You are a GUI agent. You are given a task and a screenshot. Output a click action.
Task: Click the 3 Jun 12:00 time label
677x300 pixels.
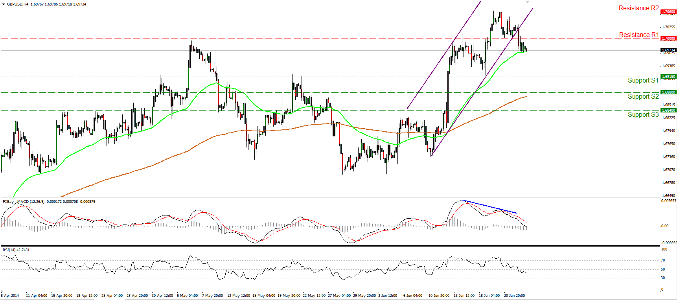click(x=388, y=296)
